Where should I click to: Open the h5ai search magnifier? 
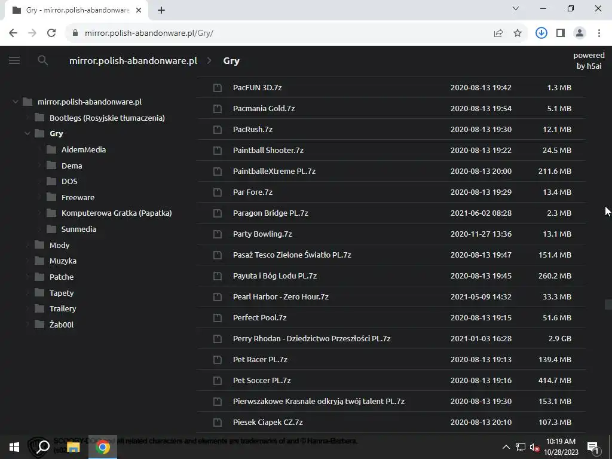pos(42,60)
